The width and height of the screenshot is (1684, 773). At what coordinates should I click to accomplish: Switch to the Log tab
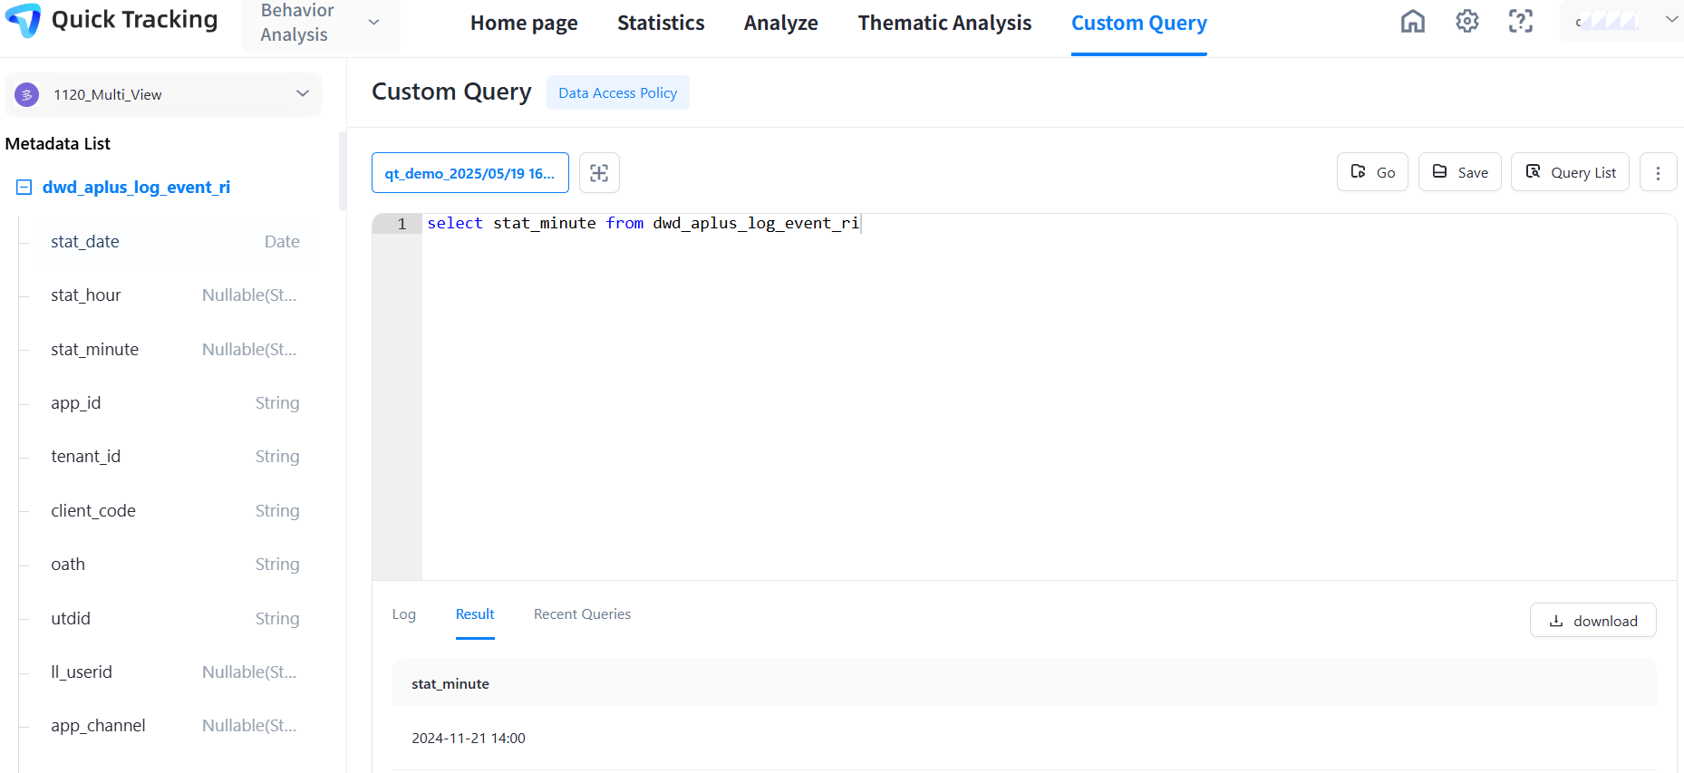(403, 614)
